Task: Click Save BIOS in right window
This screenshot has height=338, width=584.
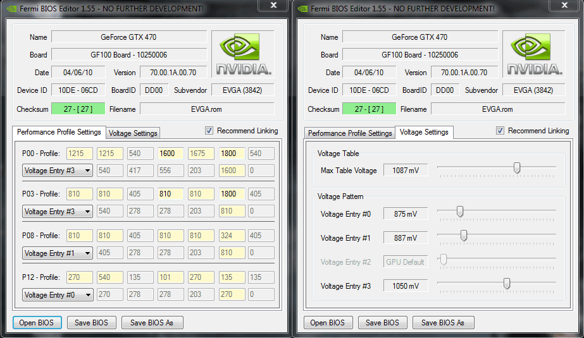Action: 382,322
